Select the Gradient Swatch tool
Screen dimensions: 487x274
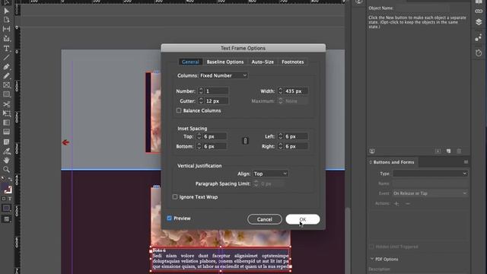[x=6, y=123]
